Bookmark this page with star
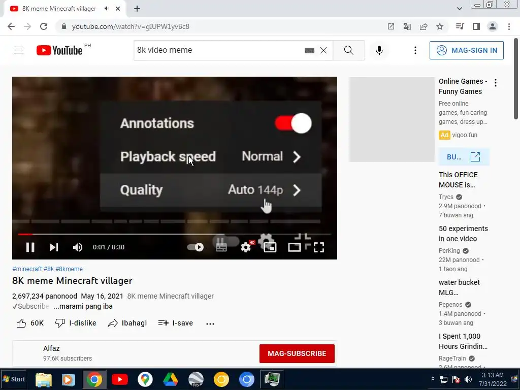 click(x=440, y=26)
